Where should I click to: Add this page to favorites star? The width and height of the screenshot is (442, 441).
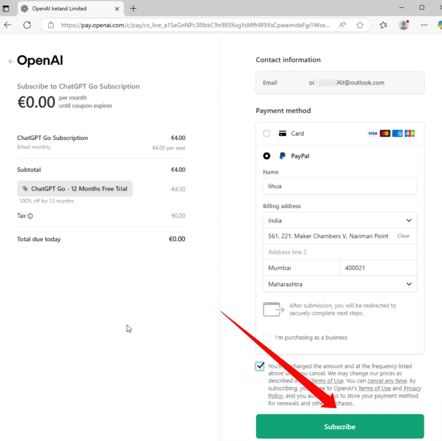click(x=360, y=25)
